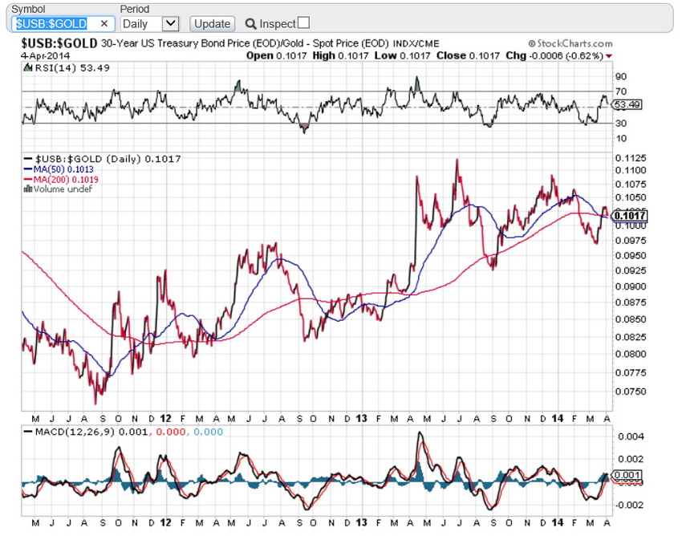Click the year 13 marker on price axis
The image size is (682, 536).
(362, 418)
